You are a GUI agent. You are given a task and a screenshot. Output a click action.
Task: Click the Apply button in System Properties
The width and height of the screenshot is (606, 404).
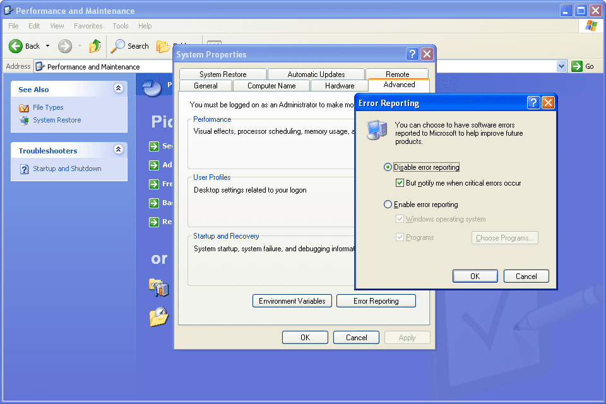(407, 338)
